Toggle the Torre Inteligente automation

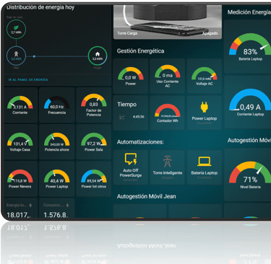(x=168, y=167)
